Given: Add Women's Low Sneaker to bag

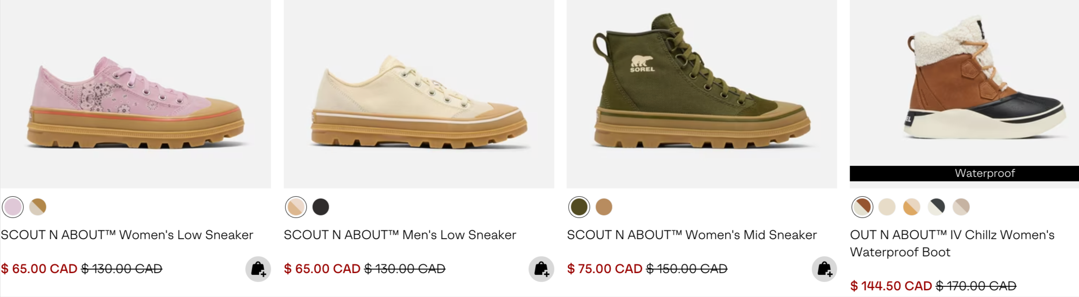Looking at the screenshot, I should click(x=258, y=269).
